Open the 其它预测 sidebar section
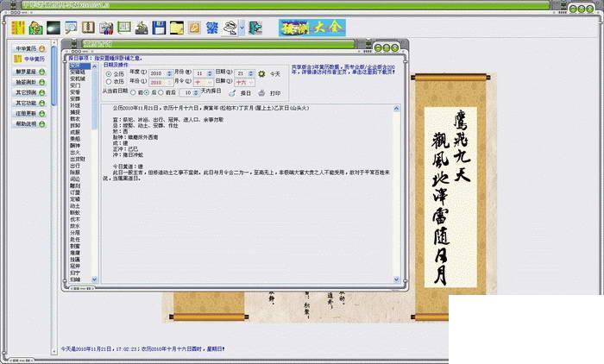The image size is (604, 364). (29, 92)
